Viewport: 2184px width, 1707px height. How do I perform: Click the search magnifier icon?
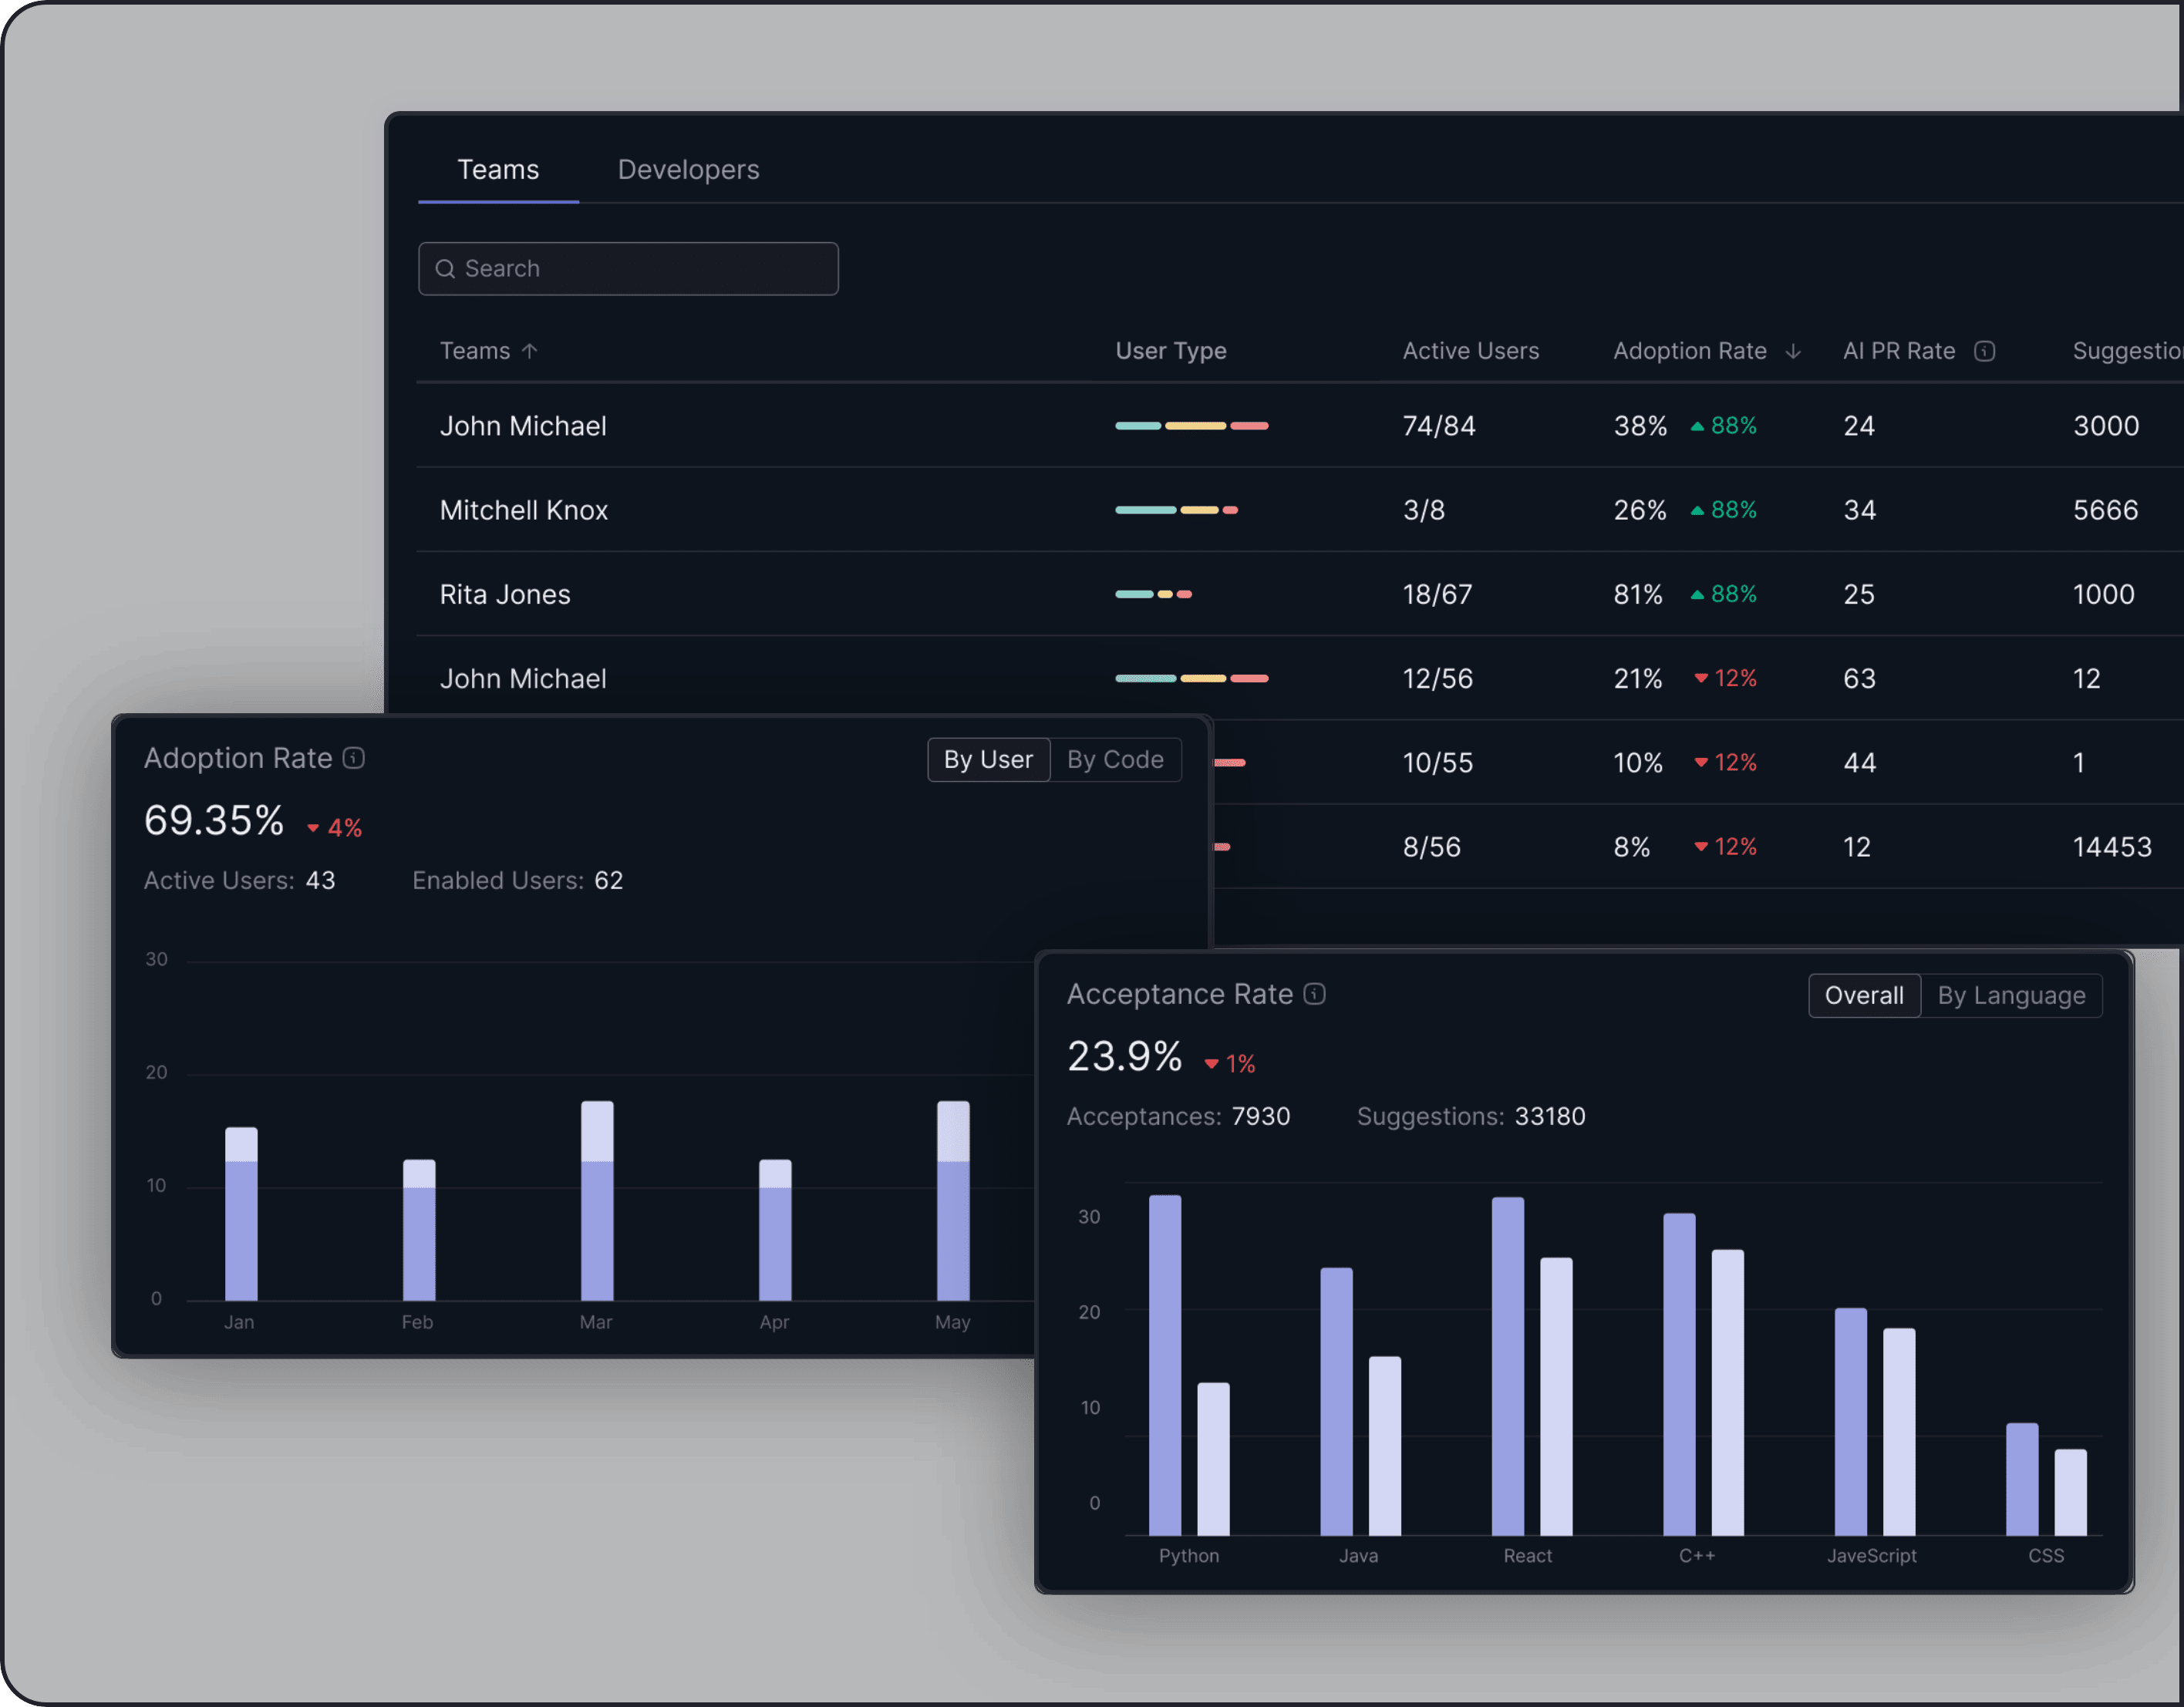point(445,269)
